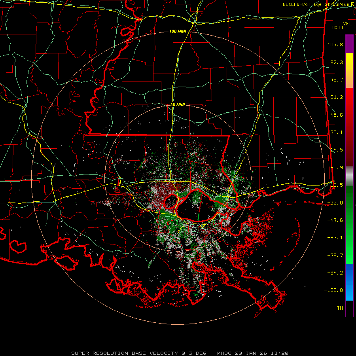Click the 30.1 legend value
The height and width of the screenshot is (356, 356).
(x=337, y=133)
